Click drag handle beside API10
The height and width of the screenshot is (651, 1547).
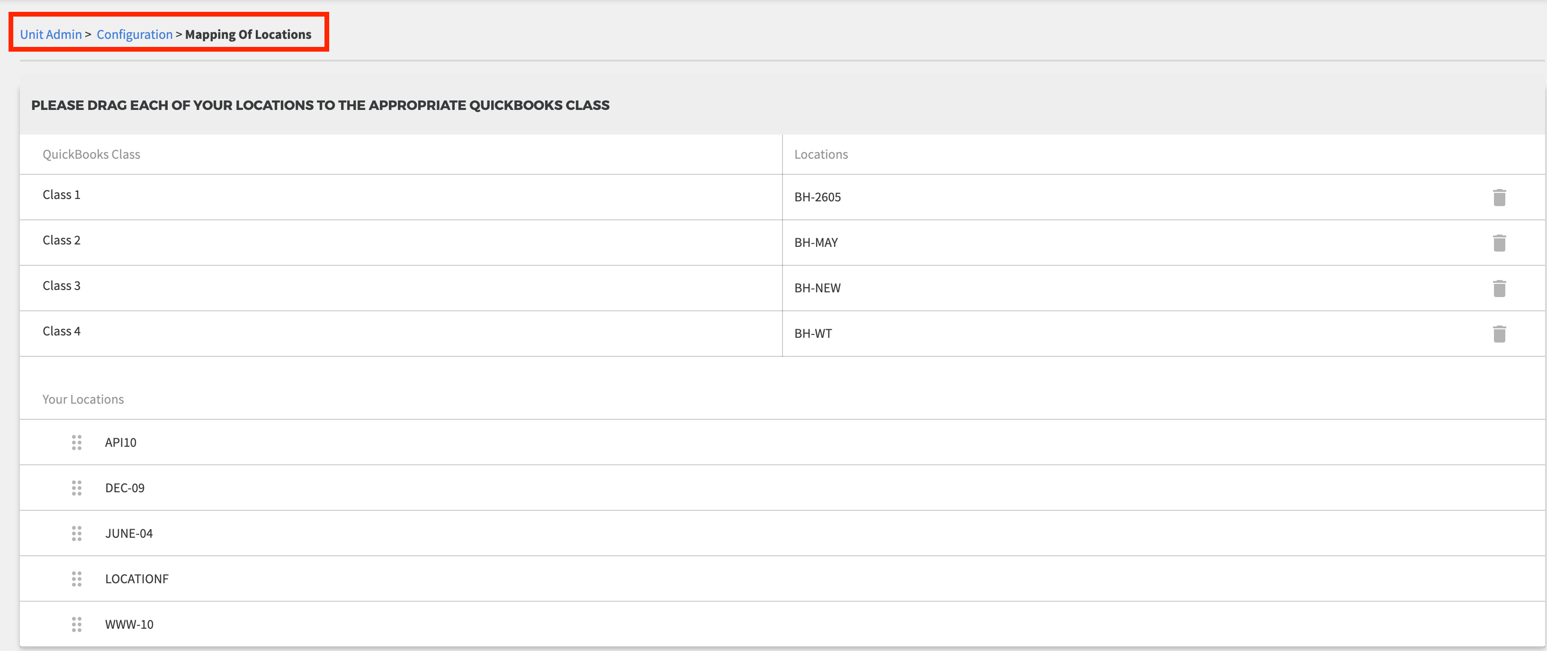tap(76, 443)
